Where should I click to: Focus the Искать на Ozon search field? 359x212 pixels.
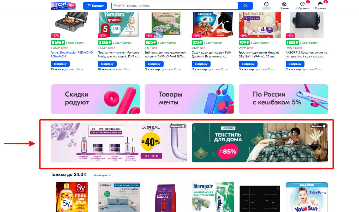coord(182,5)
